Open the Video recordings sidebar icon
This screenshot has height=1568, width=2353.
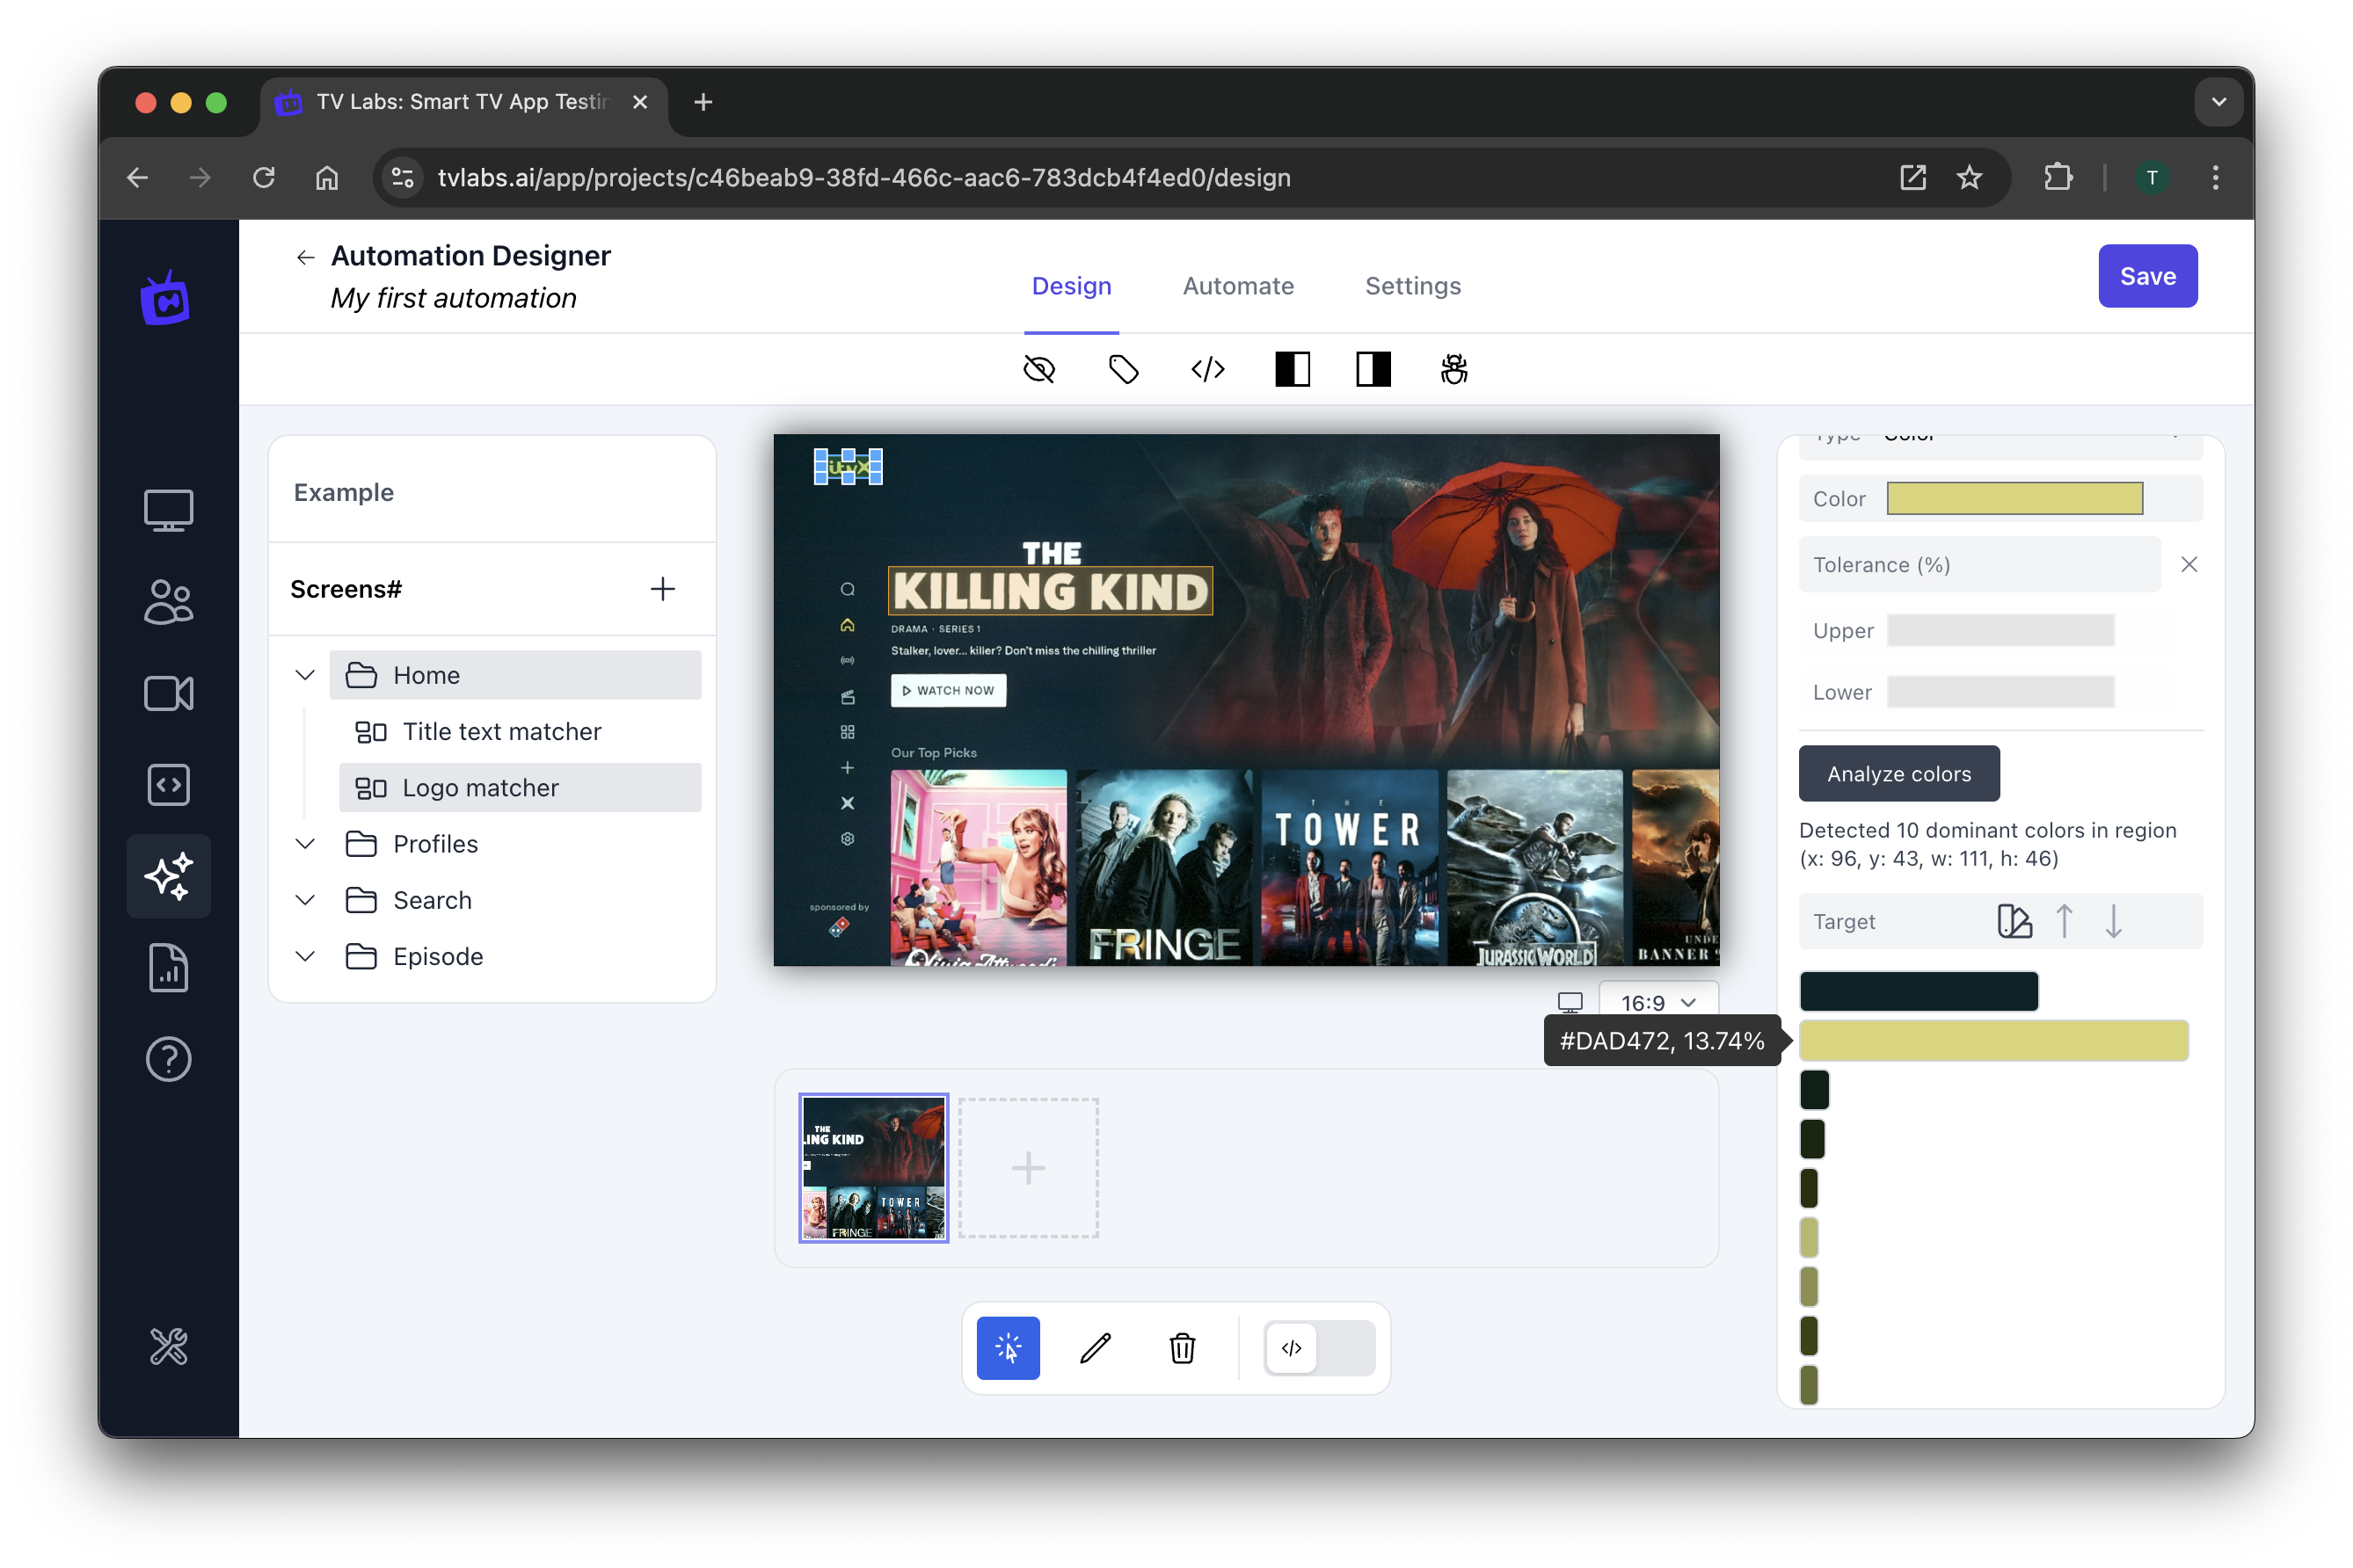pos(168,693)
